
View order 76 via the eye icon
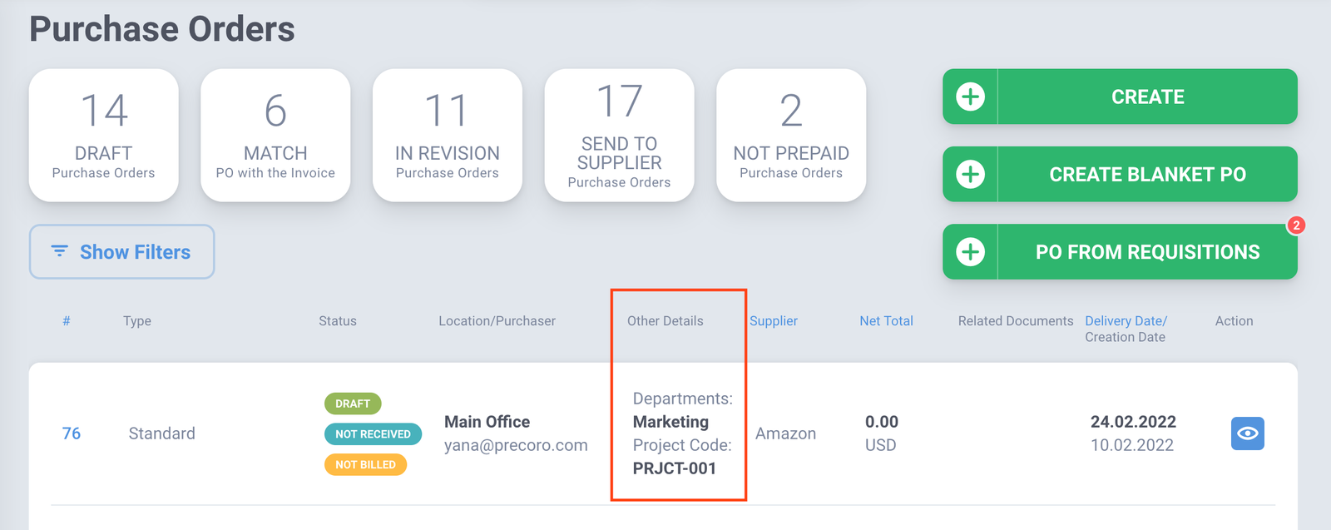tap(1247, 433)
